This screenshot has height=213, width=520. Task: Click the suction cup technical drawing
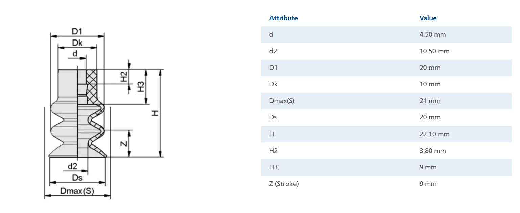104,114
